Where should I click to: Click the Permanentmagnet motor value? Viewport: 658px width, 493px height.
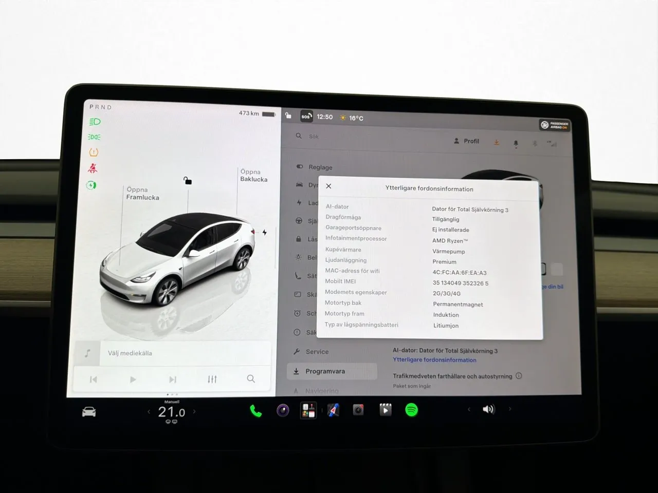point(458,305)
